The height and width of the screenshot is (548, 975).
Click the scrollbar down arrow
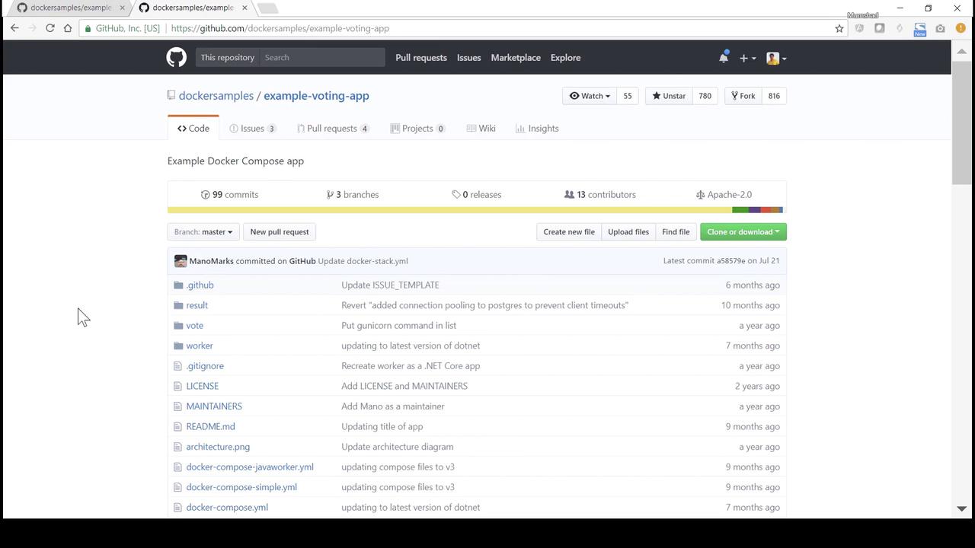[x=961, y=508]
